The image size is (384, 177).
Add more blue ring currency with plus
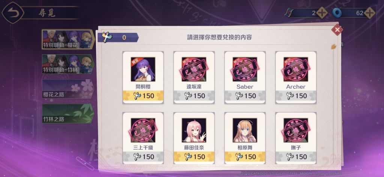pyautogui.click(x=369, y=13)
